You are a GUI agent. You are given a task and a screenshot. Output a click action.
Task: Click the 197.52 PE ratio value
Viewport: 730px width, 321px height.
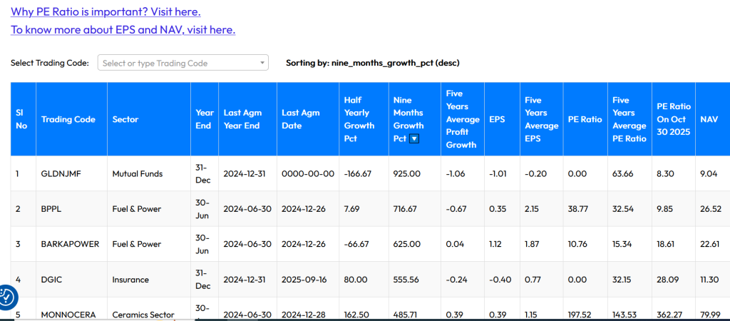coord(580,315)
